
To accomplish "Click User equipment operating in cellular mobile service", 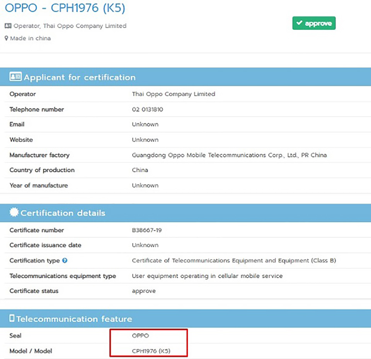I will [x=207, y=276].
